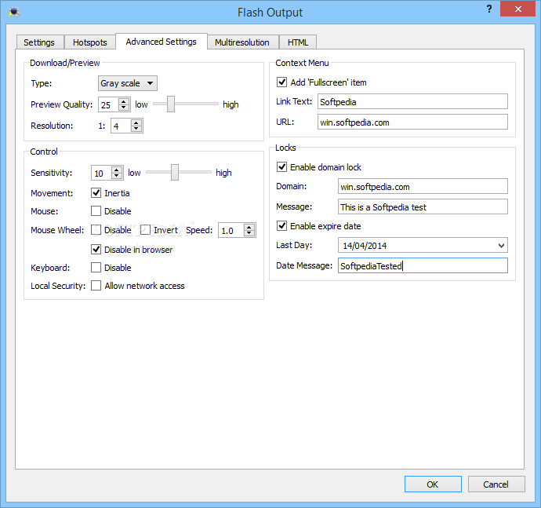
Task: Toggle Enable expire date checkbox
Action: point(282,225)
